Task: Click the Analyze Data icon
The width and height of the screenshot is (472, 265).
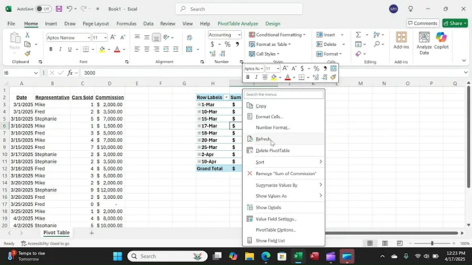Action: click(424, 43)
